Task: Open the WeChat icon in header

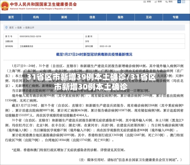Action: click(x=166, y=2)
